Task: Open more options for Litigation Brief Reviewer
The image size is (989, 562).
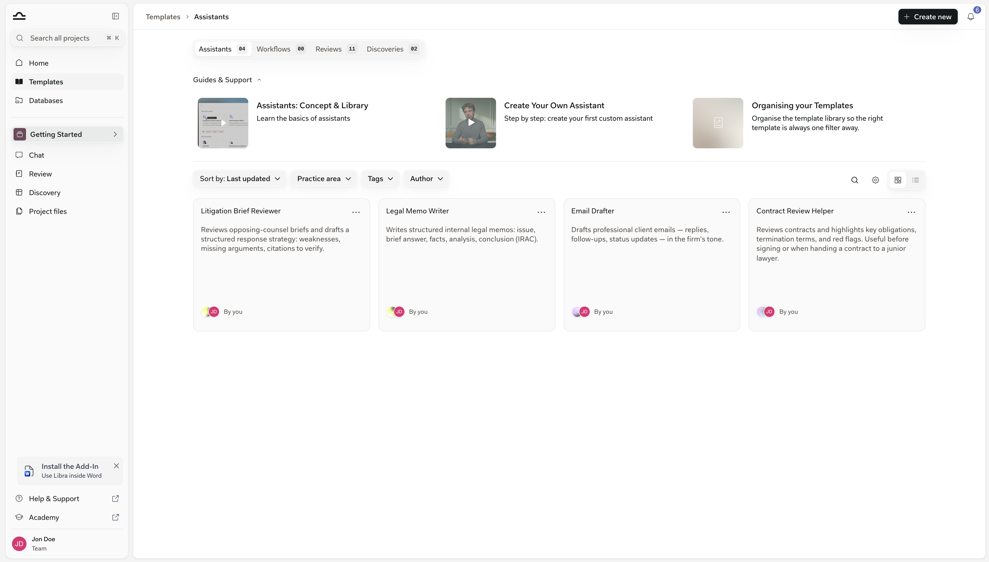Action: point(356,212)
